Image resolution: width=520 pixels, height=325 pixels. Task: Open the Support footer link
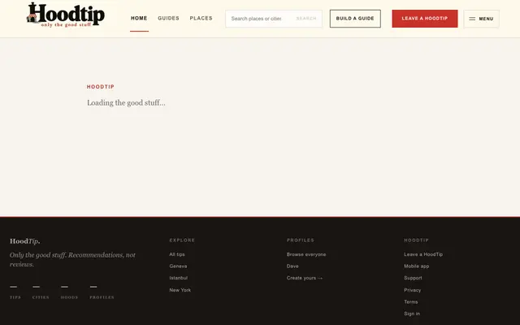tap(413, 278)
